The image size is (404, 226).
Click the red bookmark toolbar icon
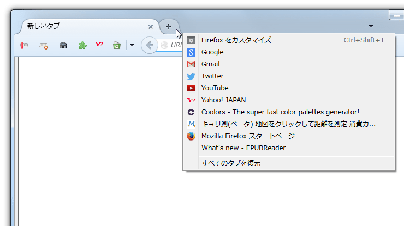24,46
